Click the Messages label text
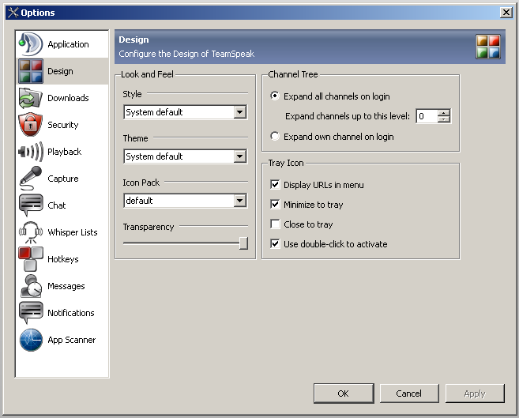519x418 pixels. (x=66, y=286)
